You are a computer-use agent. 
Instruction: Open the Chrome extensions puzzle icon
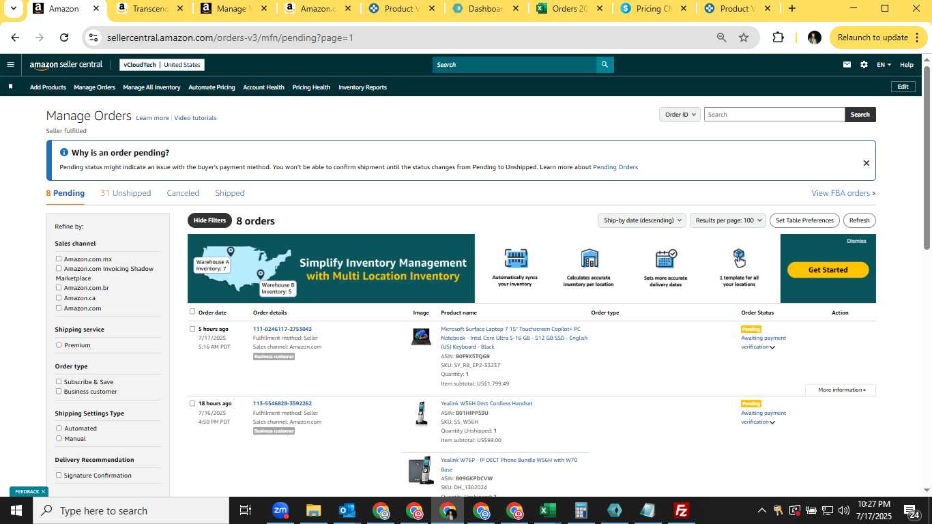pos(778,38)
